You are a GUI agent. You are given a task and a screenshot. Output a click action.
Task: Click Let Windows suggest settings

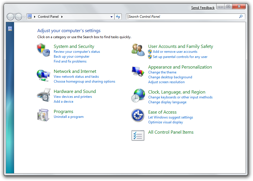[171, 117]
